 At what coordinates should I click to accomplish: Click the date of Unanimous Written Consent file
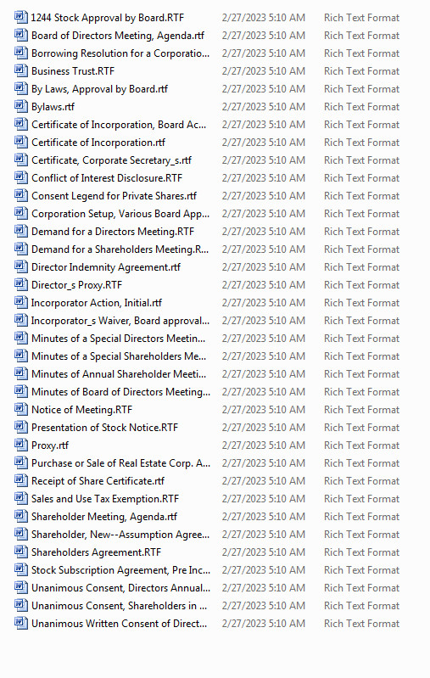pyautogui.click(x=263, y=624)
